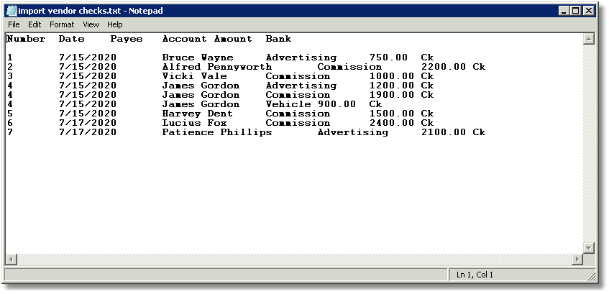Click the 'Account' header text

point(185,39)
